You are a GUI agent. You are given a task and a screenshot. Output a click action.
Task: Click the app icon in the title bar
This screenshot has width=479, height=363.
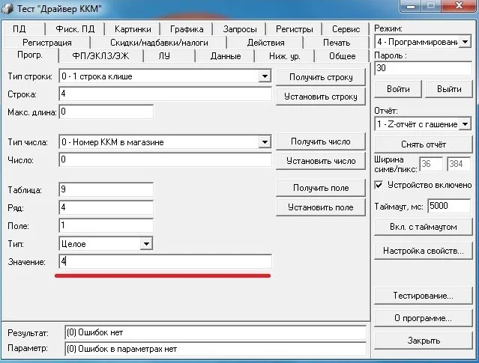(x=7, y=8)
